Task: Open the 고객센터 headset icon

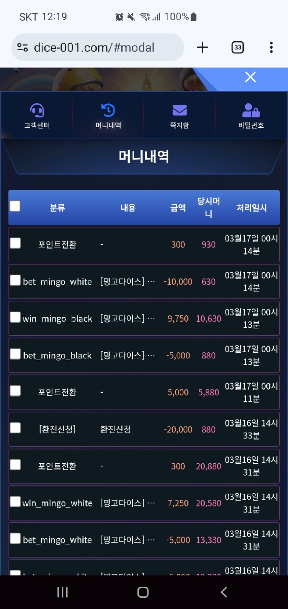Action: [37, 111]
